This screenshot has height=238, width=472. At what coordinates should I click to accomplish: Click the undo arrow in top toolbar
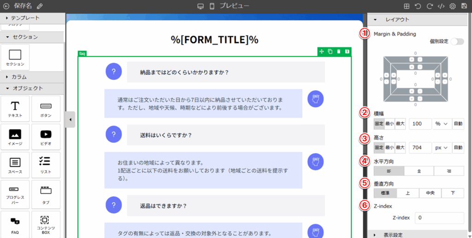pos(418,6)
